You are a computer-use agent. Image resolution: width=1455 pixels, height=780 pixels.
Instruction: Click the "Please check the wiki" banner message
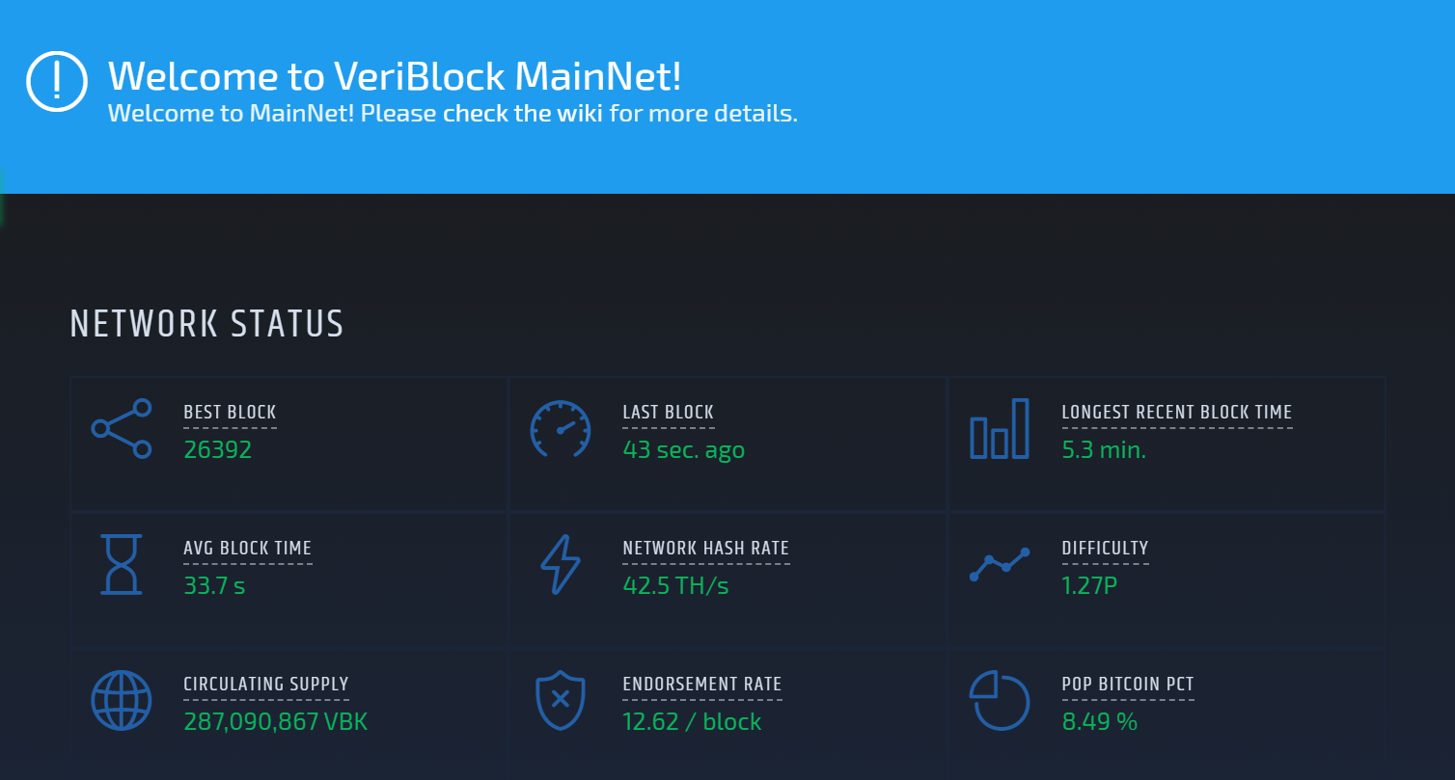pos(453,114)
